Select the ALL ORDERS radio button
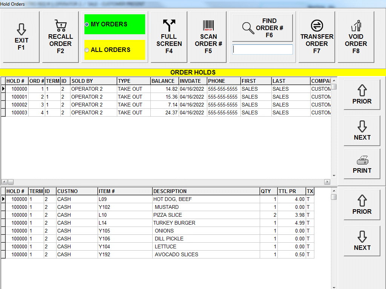Image resolution: width=386 pixels, height=289 pixels. (87, 50)
